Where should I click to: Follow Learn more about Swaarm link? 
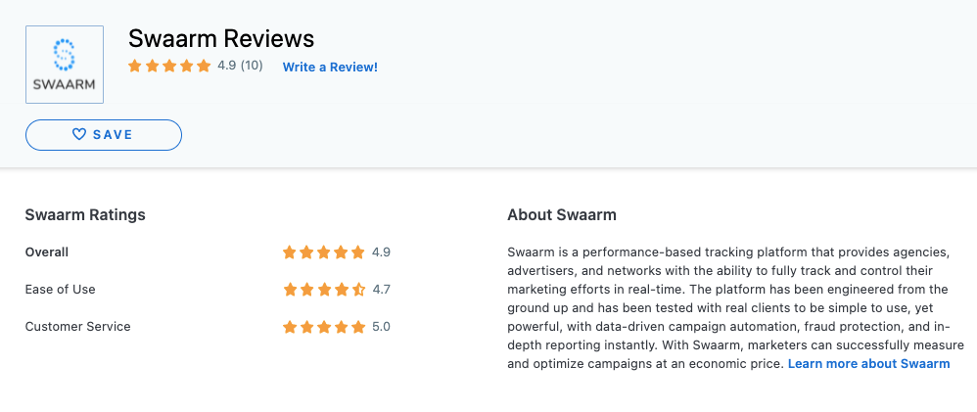(868, 364)
